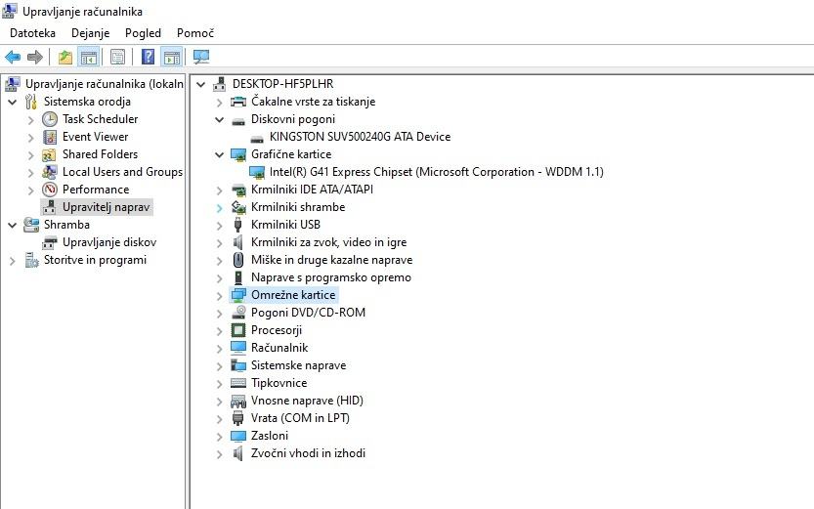Viewport: 814px width, 509px height.
Task: Select the Event Viewer icon
Action: [50, 137]
